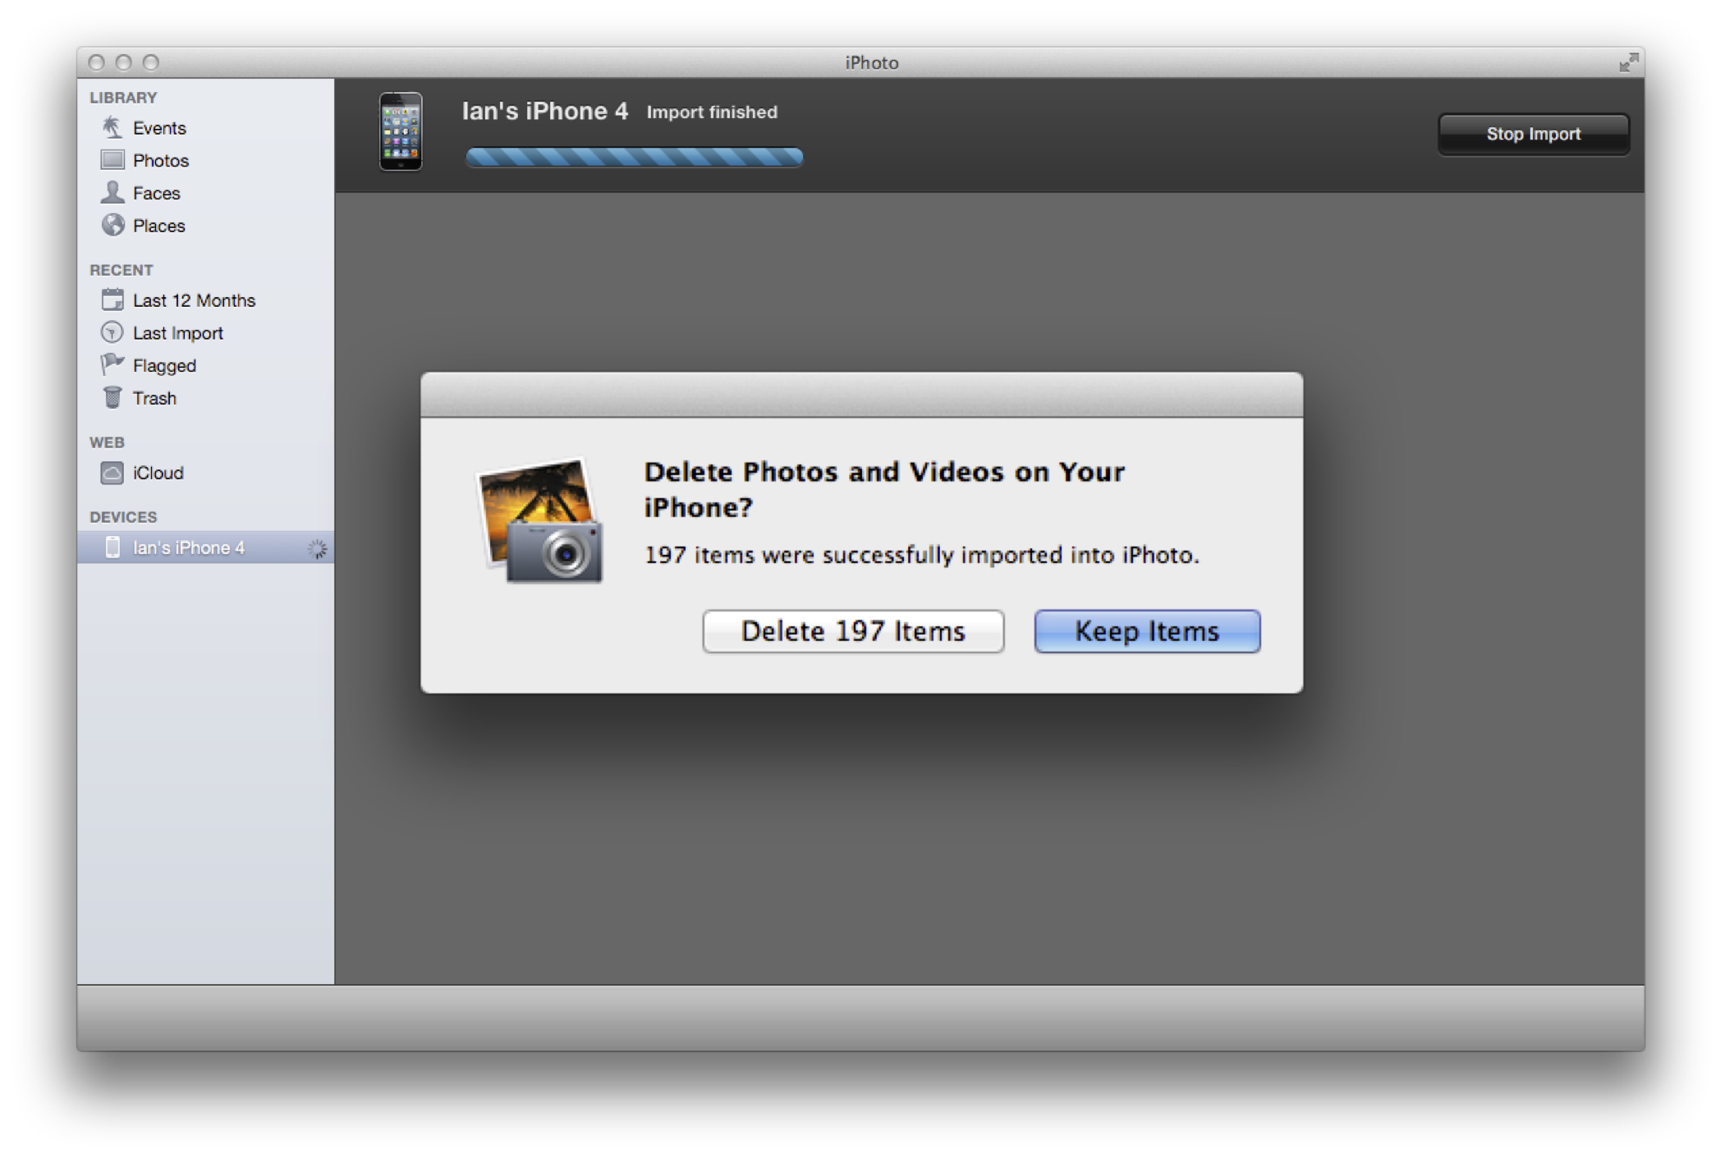This screenshot has height=1158, width=1720.
Task: Show the Places view
Action: tap(205, 226)
